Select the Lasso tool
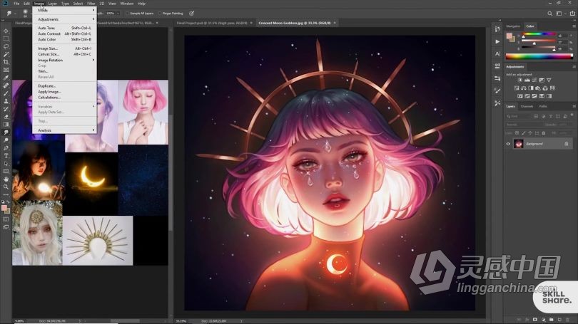578x324 pixels. click(x=6, y=46)
